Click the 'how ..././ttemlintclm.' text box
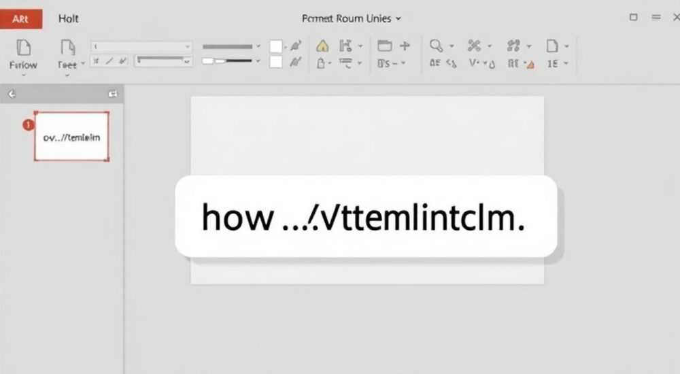This screenshot has height=374, width=680. click(x=366, y=216)
